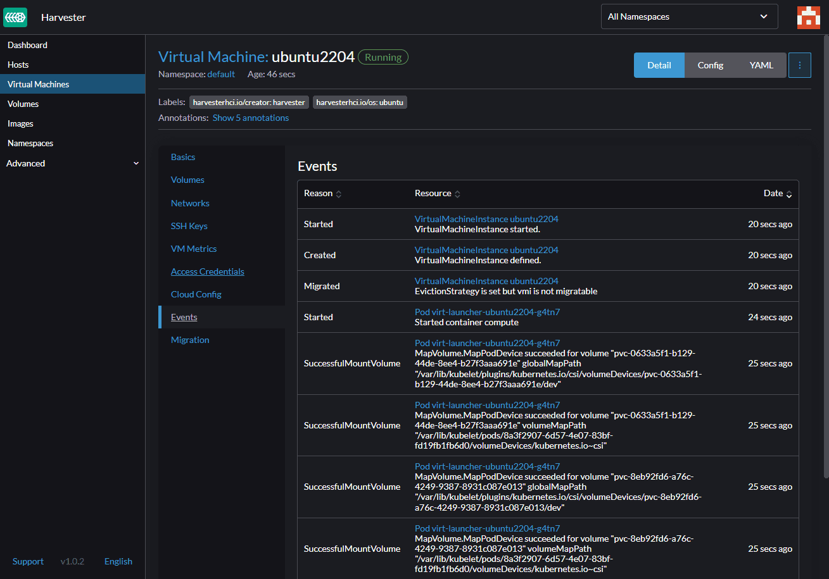Image resolution: width=829 pixels, height=579 pixels.
Task: Expand the Advanced sidebar section
Action: (72, 163)
